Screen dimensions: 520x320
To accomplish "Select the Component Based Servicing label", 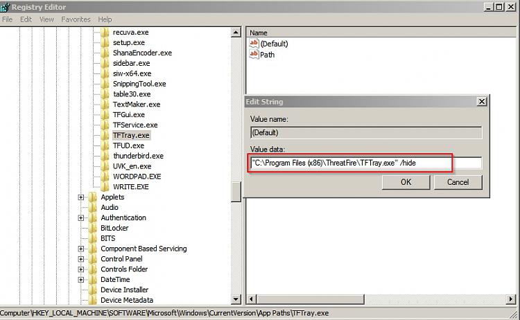I will pyautogui.click(x=144, y=249).
